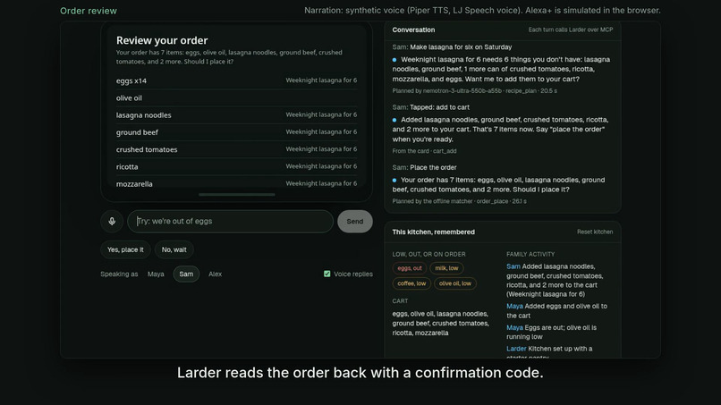Click the "LOW, OUT, OR ON ORDER" label
The height and width of the screenshot is (405, 721).
(429, 254)
